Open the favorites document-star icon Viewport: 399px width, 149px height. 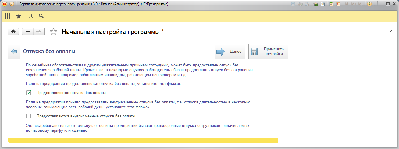[x=322, y=4]
